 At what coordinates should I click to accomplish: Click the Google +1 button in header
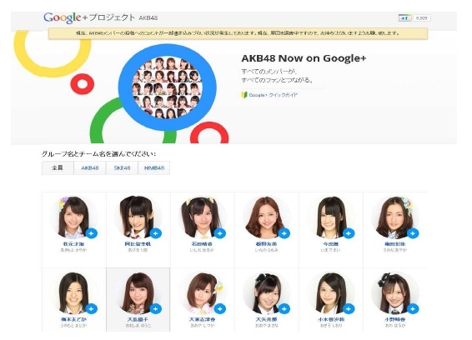[405, 18]
